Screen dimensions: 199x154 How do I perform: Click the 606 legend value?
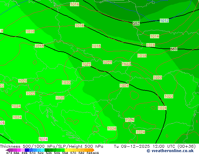96,153
